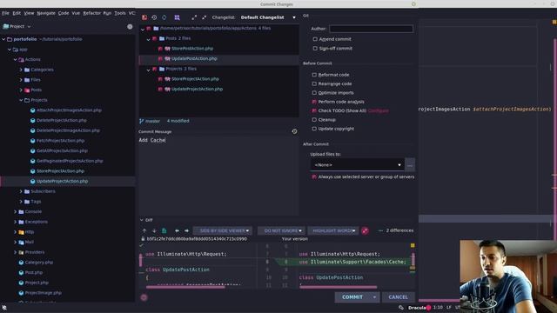Image resolution: width=557 pixels, height=313 pixels.
Task: Click the ellipsis button beside Upload files dropdown
Action: point(410,164)
